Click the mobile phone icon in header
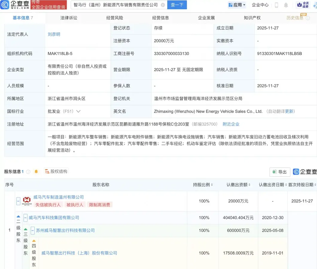Image resolution: width=317 pixels, height=269 pixels. [x=276, y=5]
